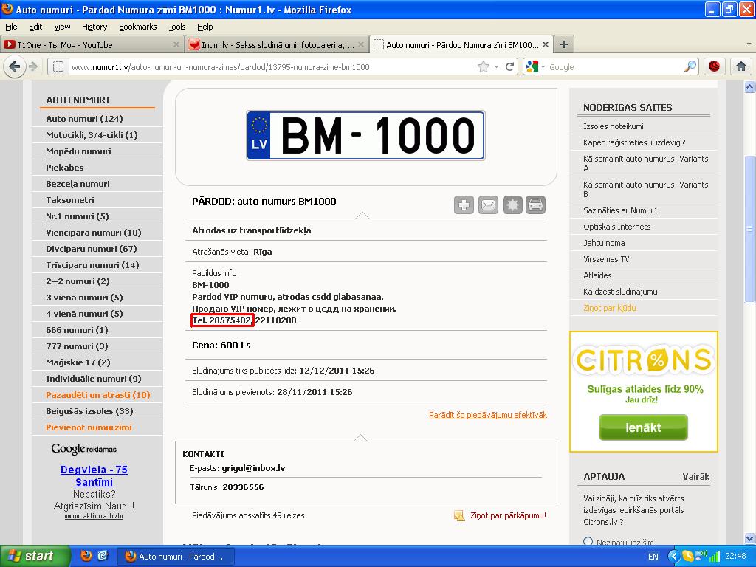
Task: Go to the Firefox home page
Action: pyautogui.click(x=740, y=66)
